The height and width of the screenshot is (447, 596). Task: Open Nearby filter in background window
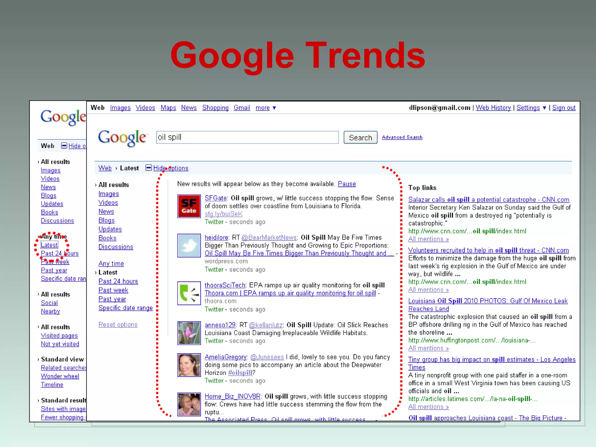coord(50,311)
